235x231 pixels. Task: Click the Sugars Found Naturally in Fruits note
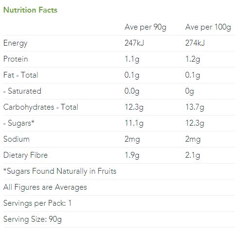pos(60,171)
